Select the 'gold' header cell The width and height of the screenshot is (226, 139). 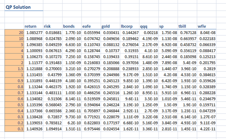tap(110, 26)
